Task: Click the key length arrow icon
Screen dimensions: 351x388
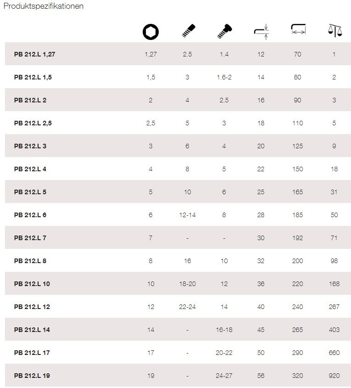Action: click(x=298, y=29)
